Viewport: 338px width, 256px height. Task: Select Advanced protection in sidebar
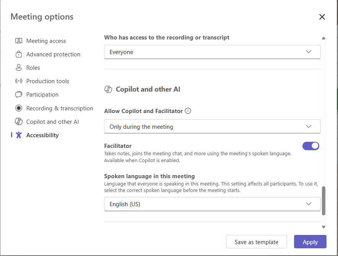point(53,54)
